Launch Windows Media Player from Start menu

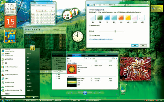click(x=10, y=67)
